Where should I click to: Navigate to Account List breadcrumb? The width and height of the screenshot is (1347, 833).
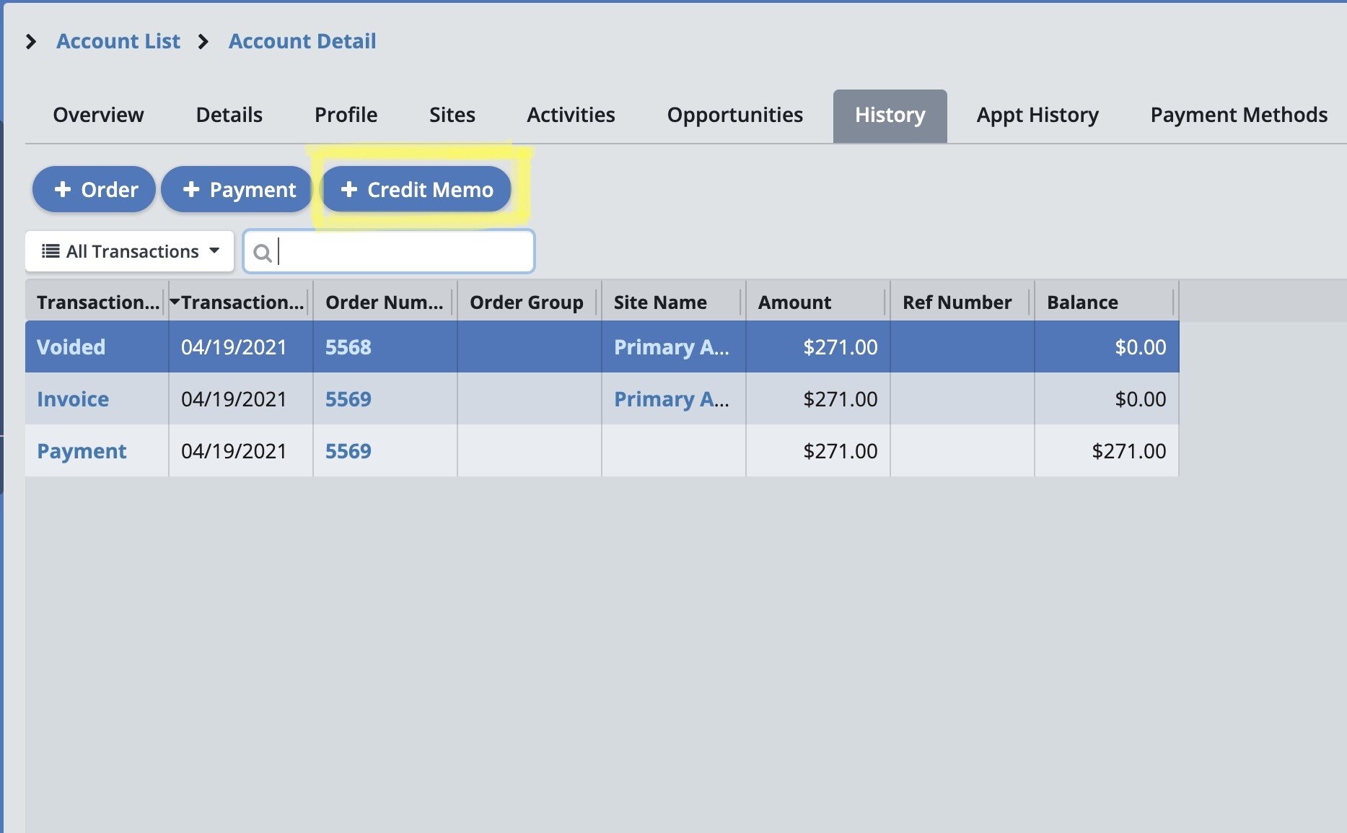click(x=118, y=41)
